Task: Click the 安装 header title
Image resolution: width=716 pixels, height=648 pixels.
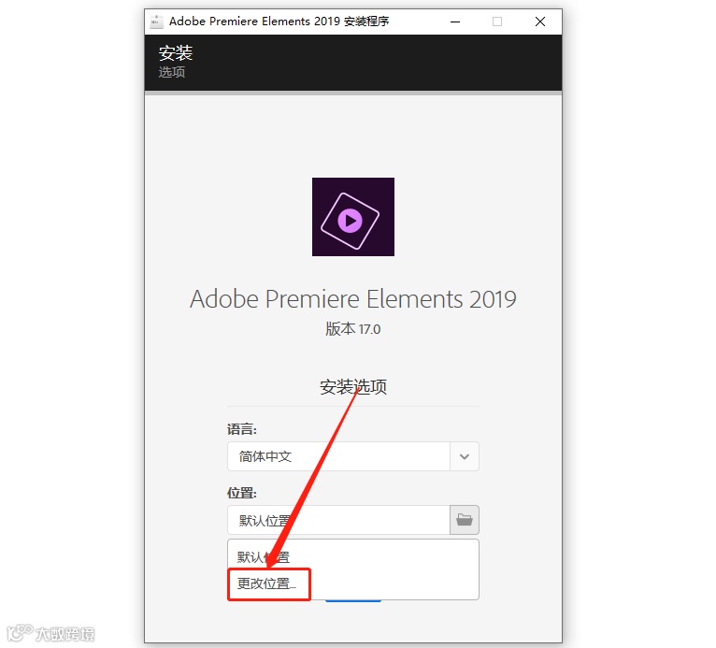Action: pyautogui.click(x=176, y=53)
